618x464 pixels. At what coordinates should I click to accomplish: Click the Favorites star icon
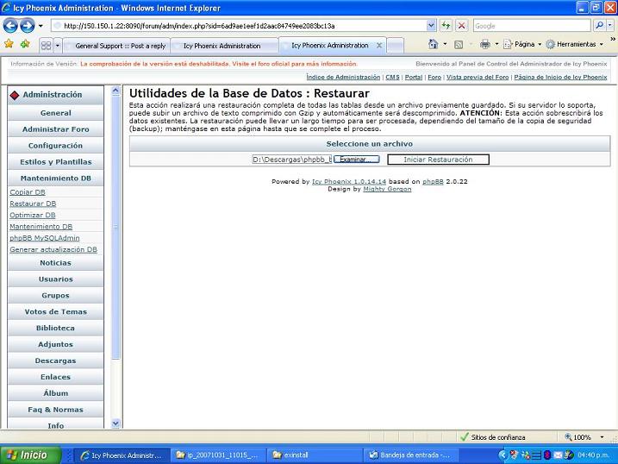[9, 44]
